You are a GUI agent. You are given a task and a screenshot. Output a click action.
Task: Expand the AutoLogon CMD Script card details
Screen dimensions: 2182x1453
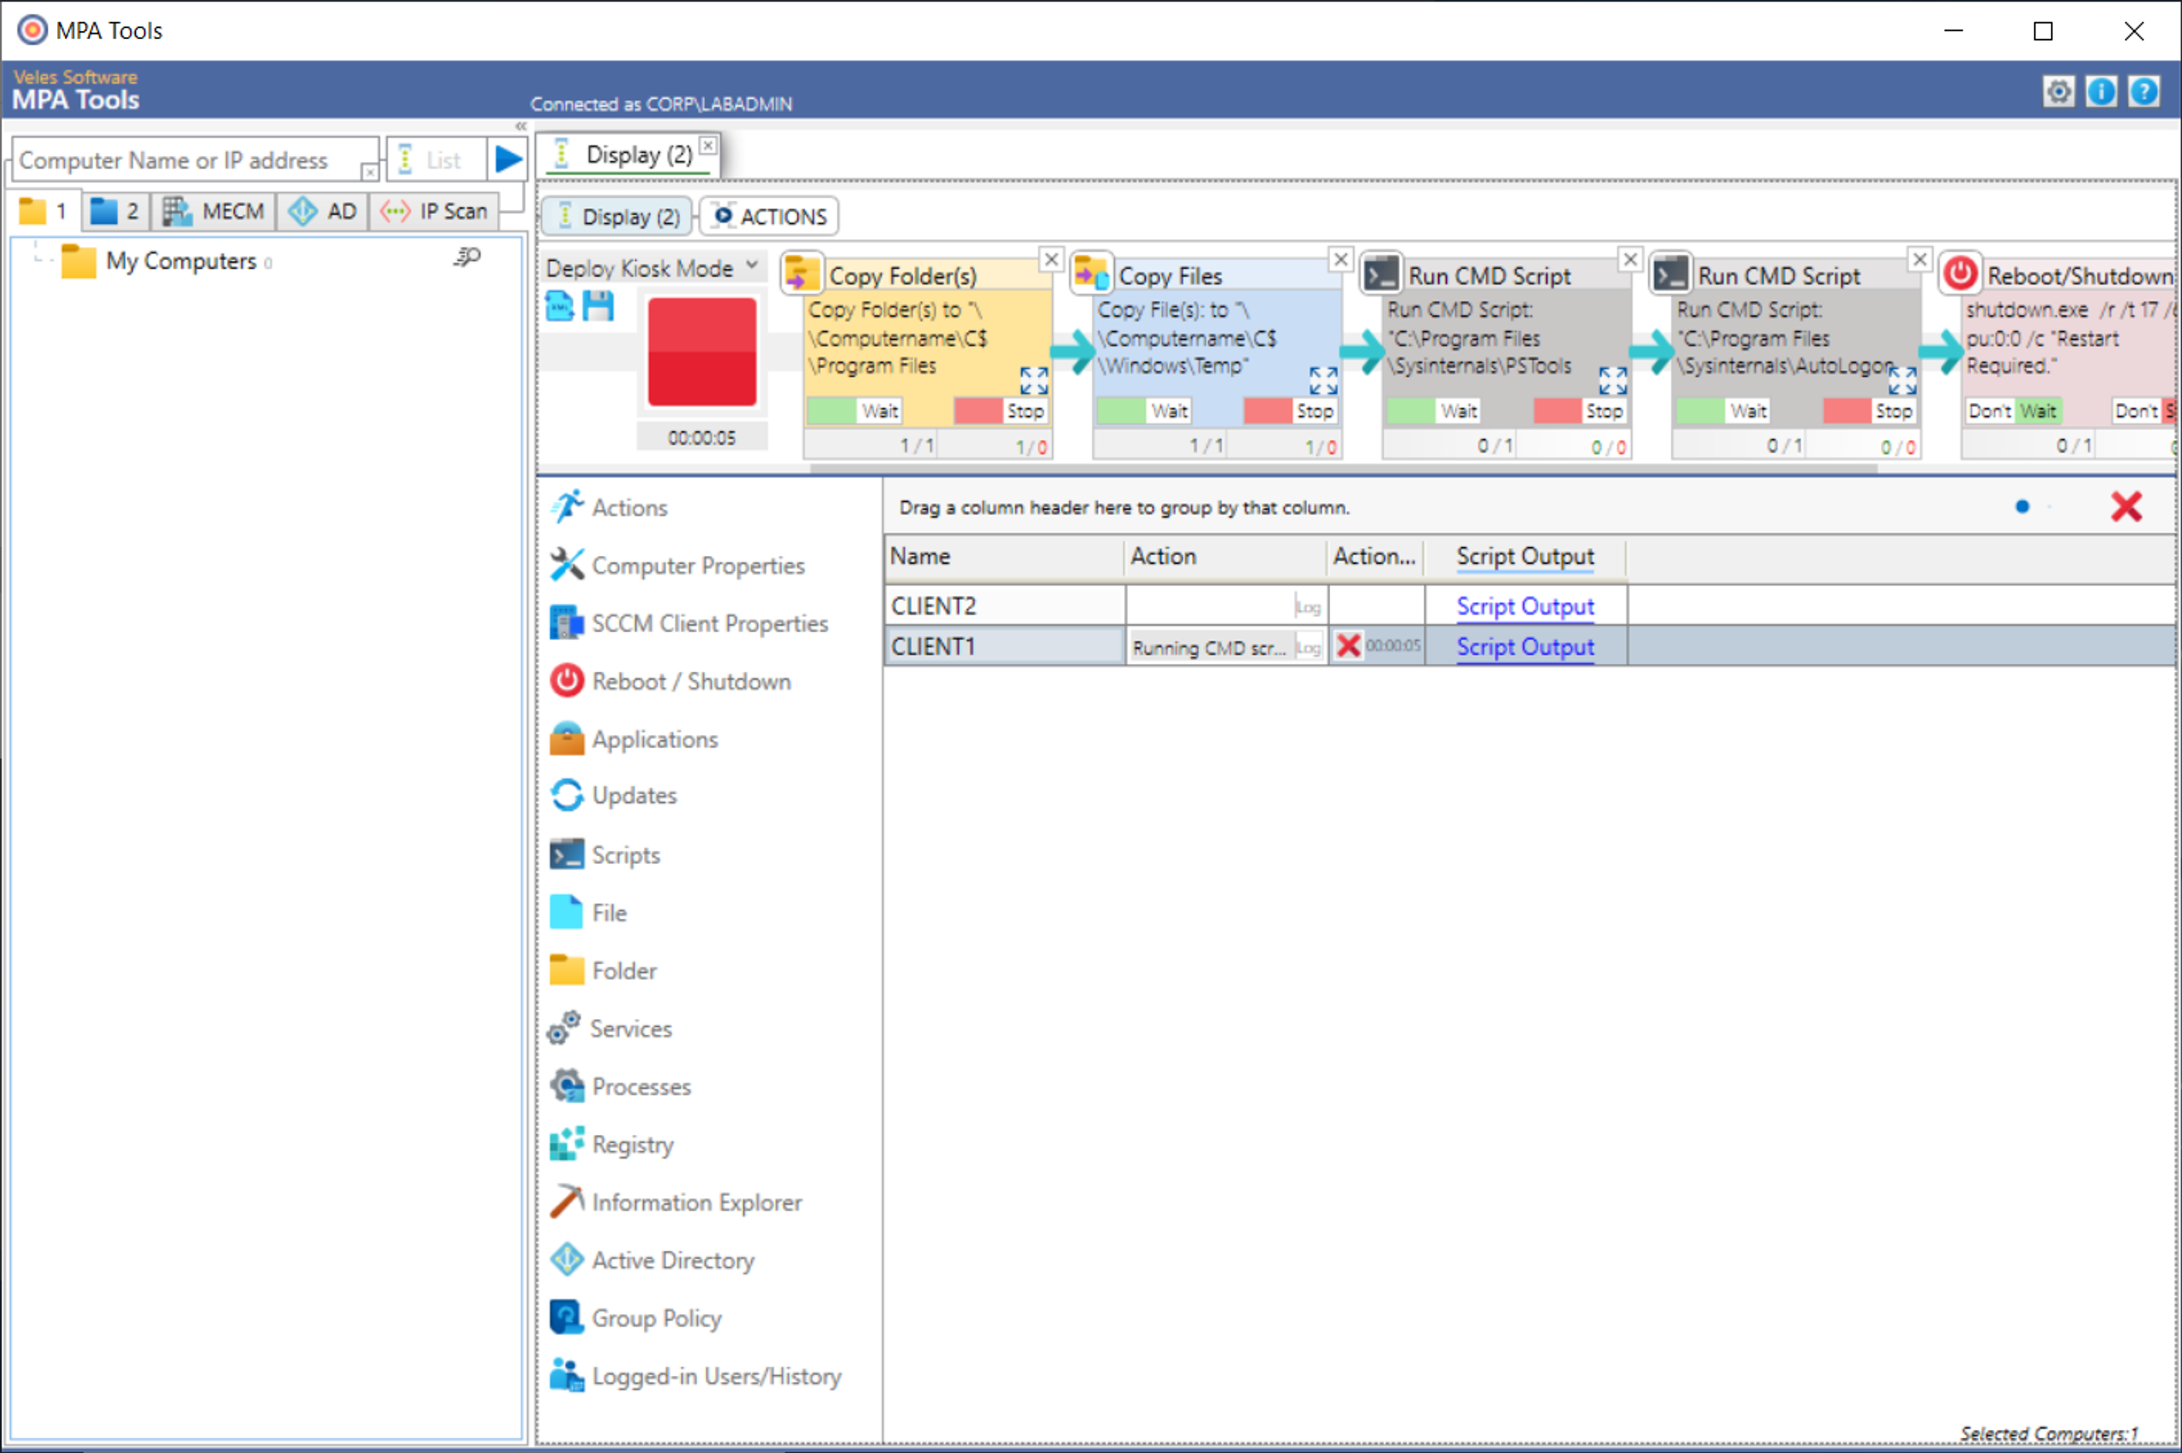pos(1902,380)
